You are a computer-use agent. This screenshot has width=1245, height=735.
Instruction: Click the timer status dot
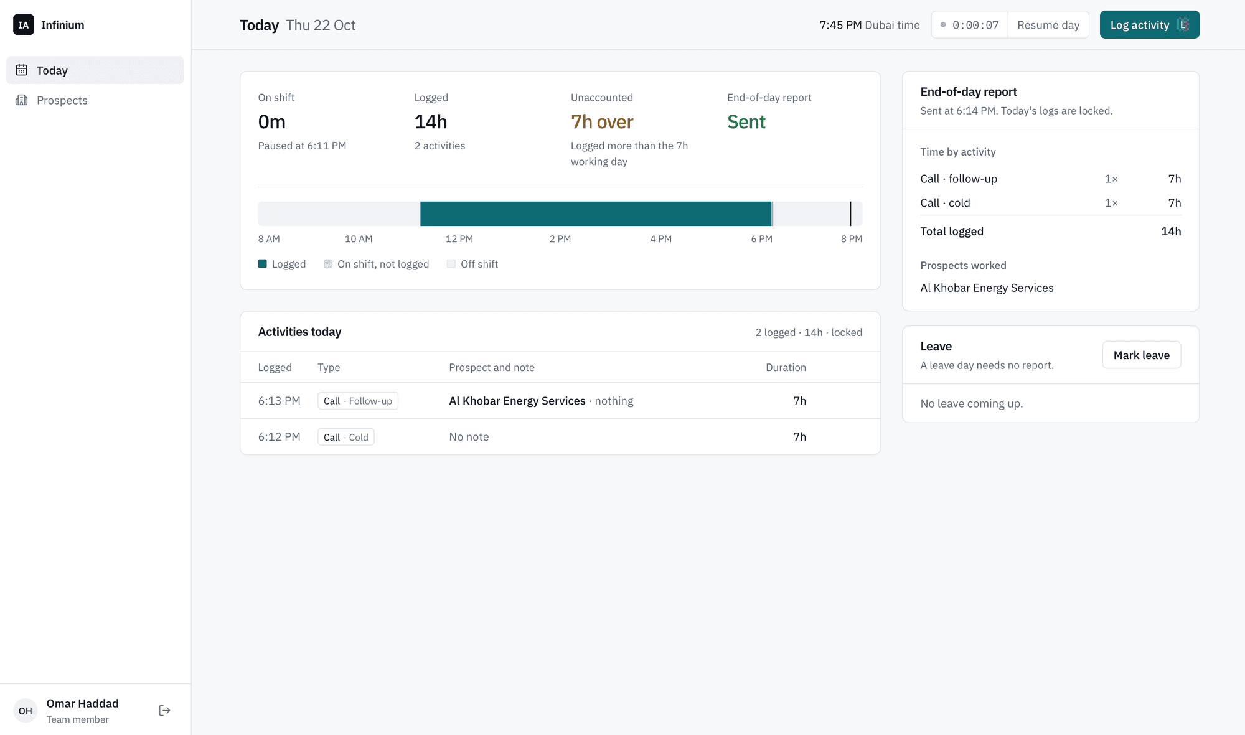943,25
